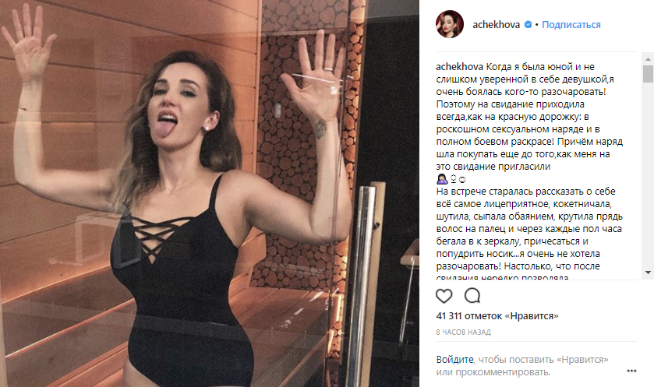
Task: Click the Войдите login link
Action: tap(454, 359)
